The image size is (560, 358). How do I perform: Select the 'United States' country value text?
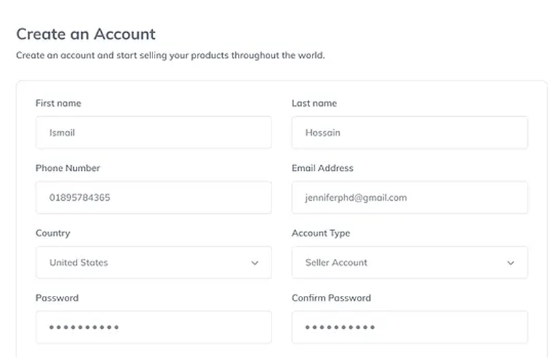tap(79, 262)
